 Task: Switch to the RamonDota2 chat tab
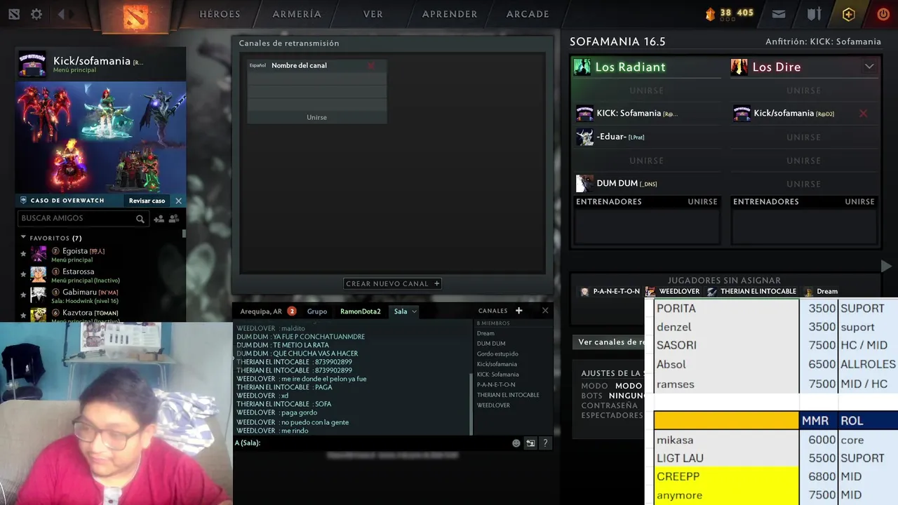coord(361,311)
